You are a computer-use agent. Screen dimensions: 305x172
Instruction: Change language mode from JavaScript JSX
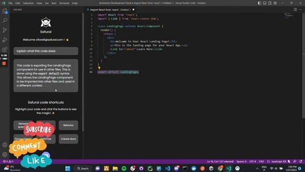(x=279, y=161)
